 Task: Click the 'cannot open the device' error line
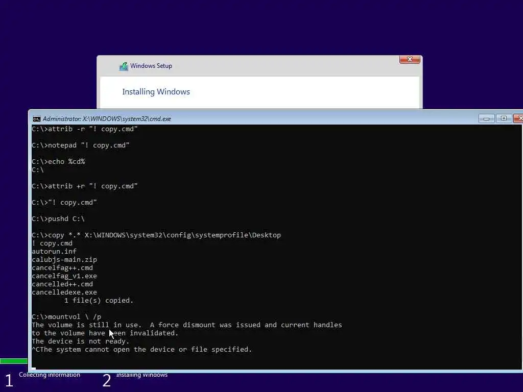point(142,349)
